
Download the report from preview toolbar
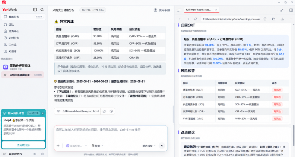tap(282, 19)
